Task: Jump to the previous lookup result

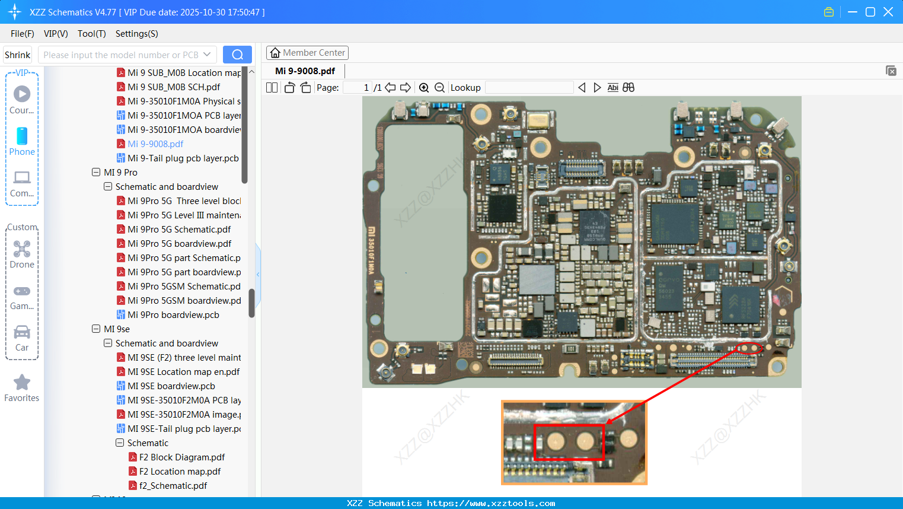Action: pyautogui.click(x=582, y=88)
